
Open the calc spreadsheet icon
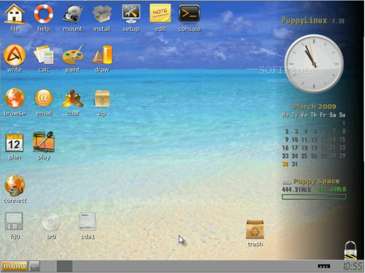coord(43,55)
